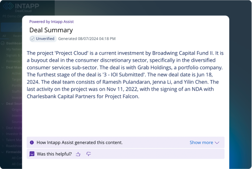Collapse the Deal Management sidebar section

[3, 67]
